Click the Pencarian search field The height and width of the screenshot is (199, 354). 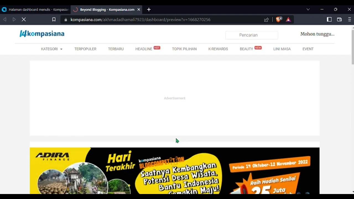252,35
